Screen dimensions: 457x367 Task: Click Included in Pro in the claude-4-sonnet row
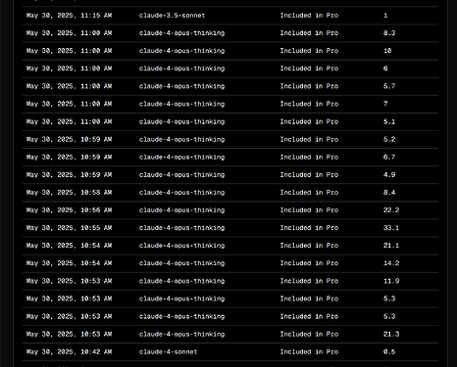(x=309, y=352)
